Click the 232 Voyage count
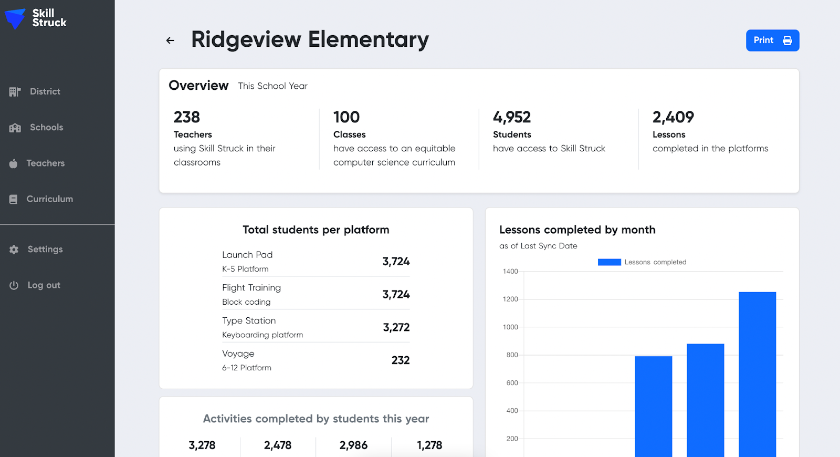 coord(401,360)
